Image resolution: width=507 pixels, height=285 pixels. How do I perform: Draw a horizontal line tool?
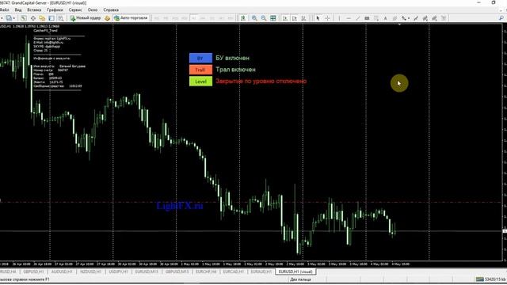349,18
